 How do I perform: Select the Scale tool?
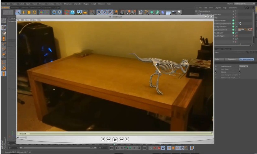click(x=29, y=12)
